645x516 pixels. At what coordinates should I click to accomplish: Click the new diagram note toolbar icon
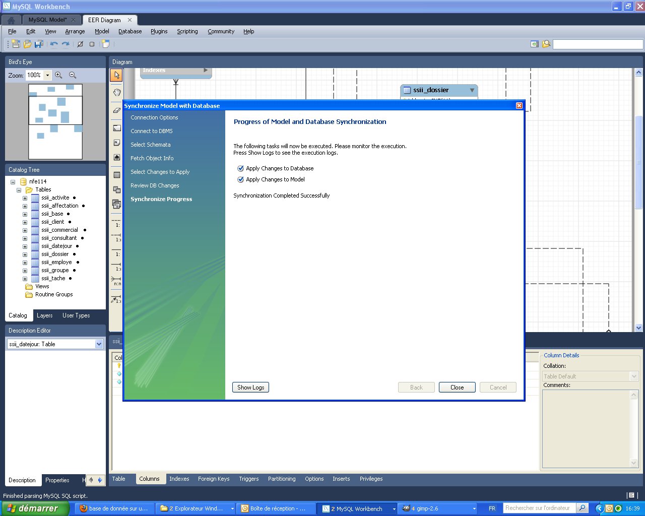point(106,44)
